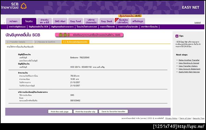206x130 pixels.
Task: Open submenu for other bank accounts
Action: coord(62,27)
